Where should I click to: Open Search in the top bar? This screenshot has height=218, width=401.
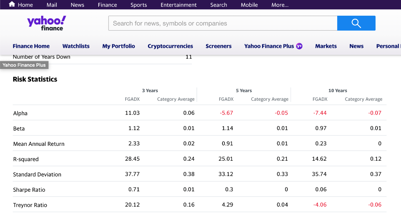click(x=219, y=5)
